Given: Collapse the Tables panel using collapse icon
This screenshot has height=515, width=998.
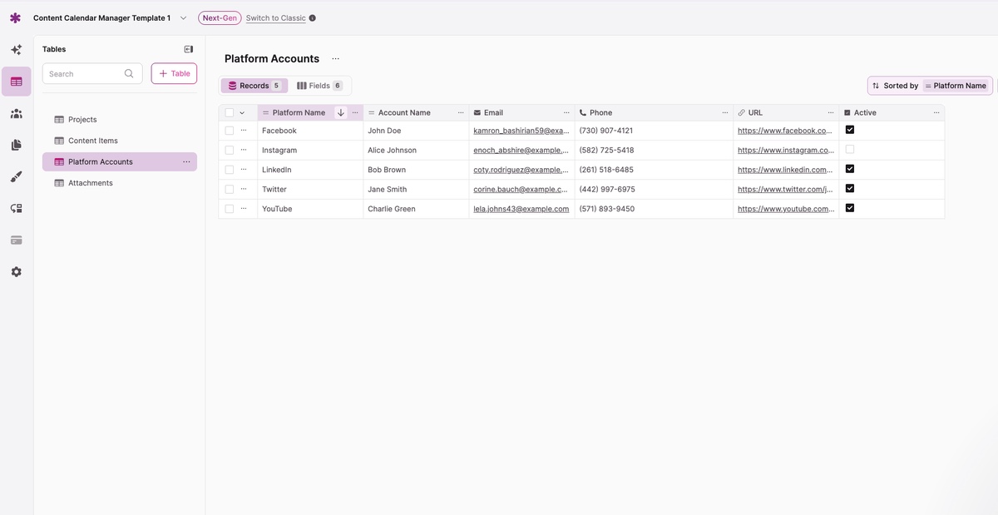Looking at the screenshot, I should (189, 49).
